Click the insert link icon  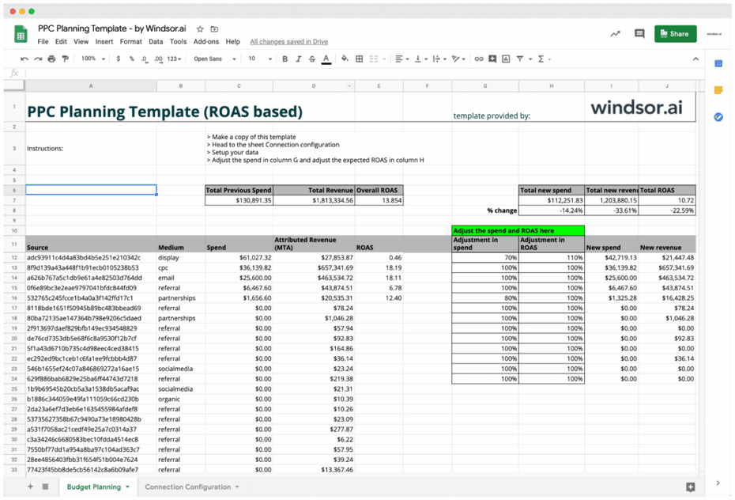pyautogui.click(x=479, y=59)
